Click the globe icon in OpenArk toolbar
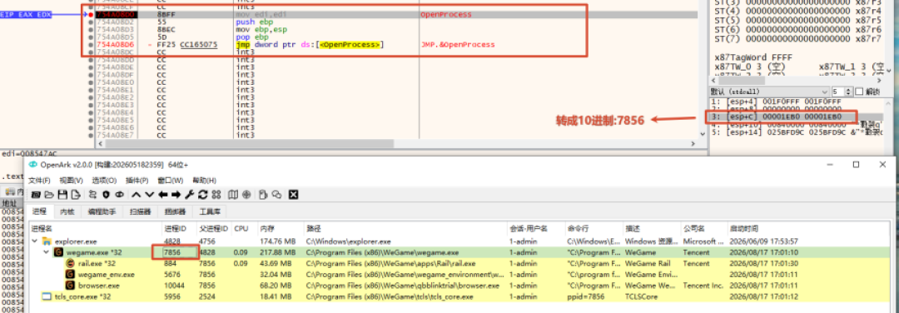The width and height of the screenshot is (899, 313). coord(246,194)
